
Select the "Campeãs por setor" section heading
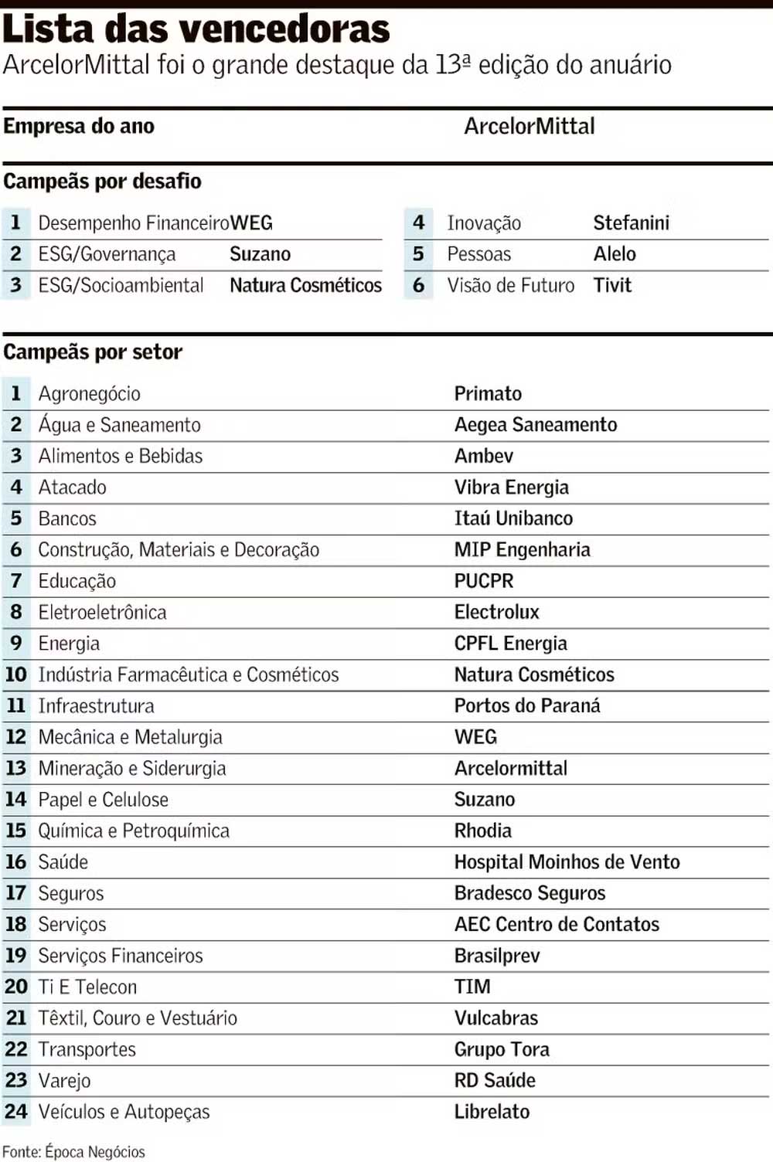[93, 352]
